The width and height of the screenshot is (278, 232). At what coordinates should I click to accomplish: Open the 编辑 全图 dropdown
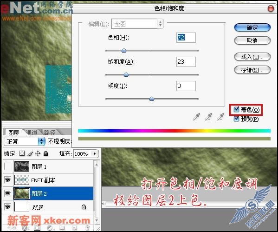[137, 24]
